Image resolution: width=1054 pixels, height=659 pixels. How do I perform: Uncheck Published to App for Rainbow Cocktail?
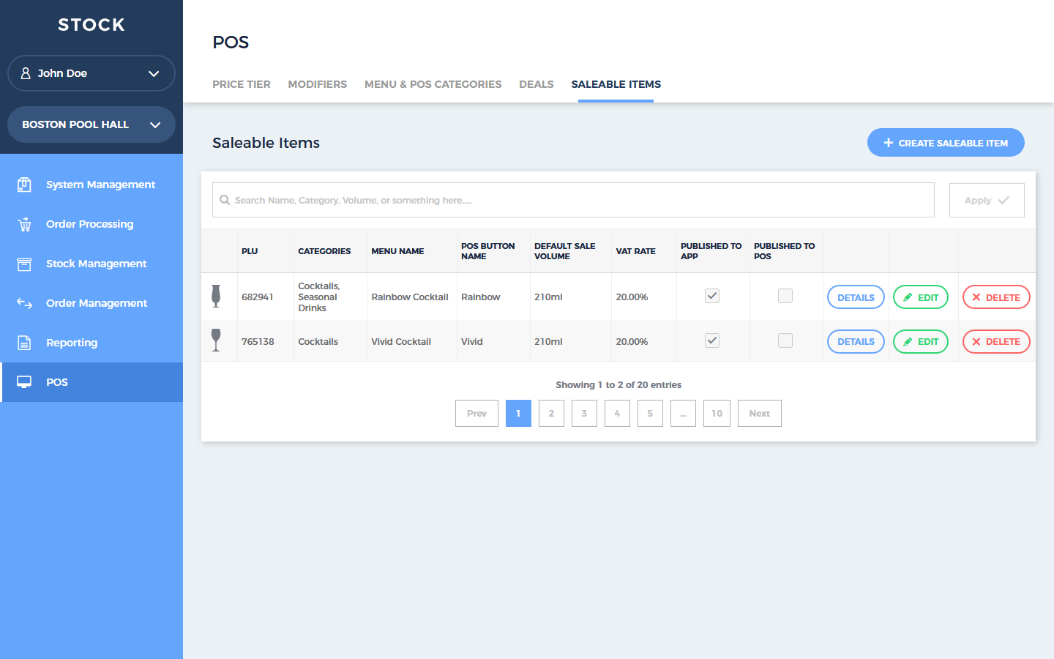click(x=712, y=296)
